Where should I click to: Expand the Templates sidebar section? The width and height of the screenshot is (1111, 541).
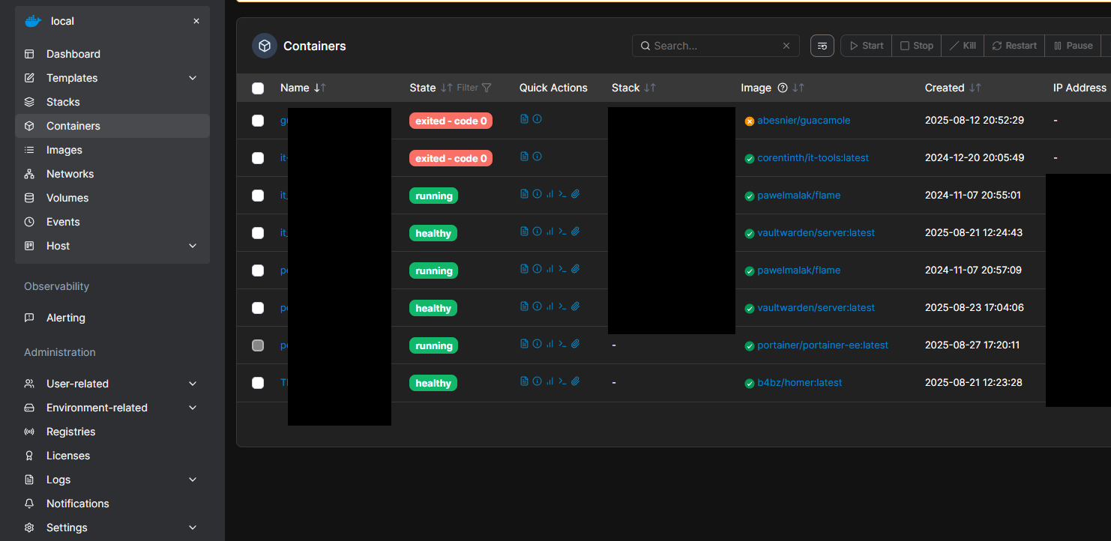pos(193,78)
